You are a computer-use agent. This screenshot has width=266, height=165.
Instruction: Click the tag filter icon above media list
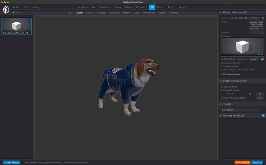coord(13,12)
